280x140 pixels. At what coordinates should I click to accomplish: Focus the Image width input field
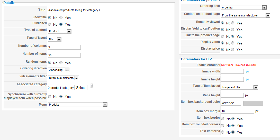(232, 71)
